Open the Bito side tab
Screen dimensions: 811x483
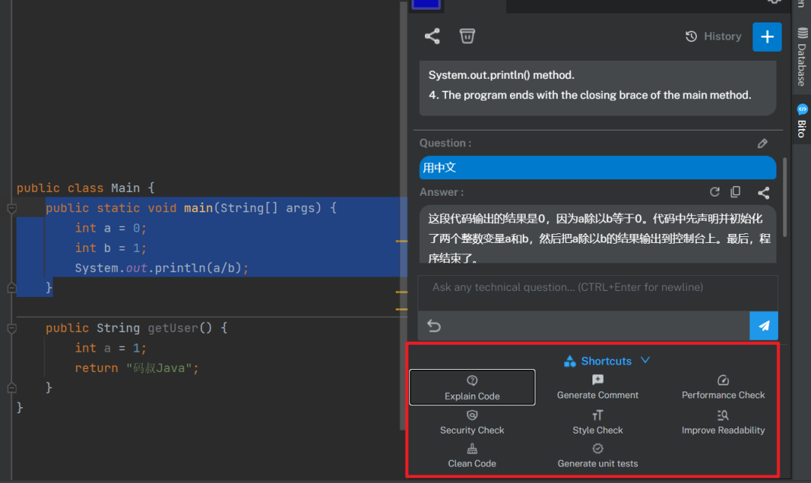tap(801, 121)
